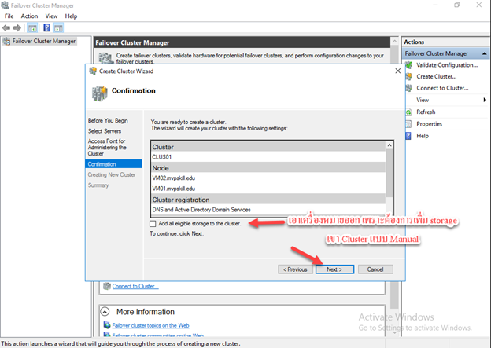Click the VM02.mvpskill.edu node row
Image resolution: width=491 pixels, height=348 pixels.
pos(268,178)
